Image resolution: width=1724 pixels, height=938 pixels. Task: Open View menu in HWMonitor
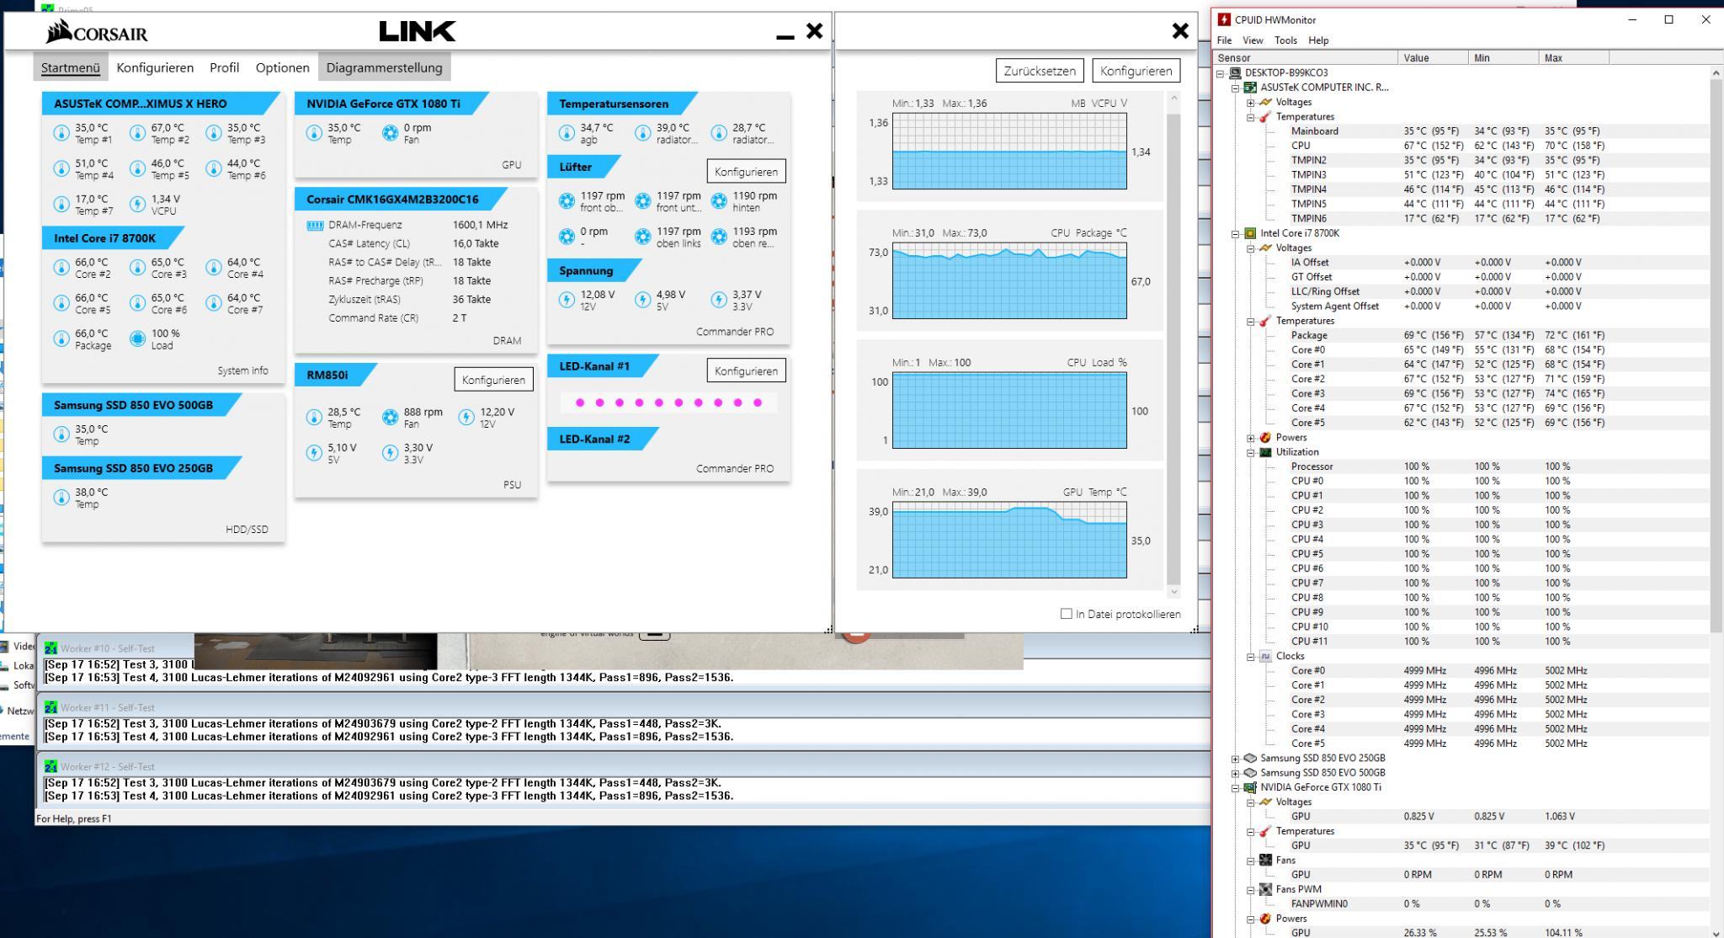point(1253,40)
